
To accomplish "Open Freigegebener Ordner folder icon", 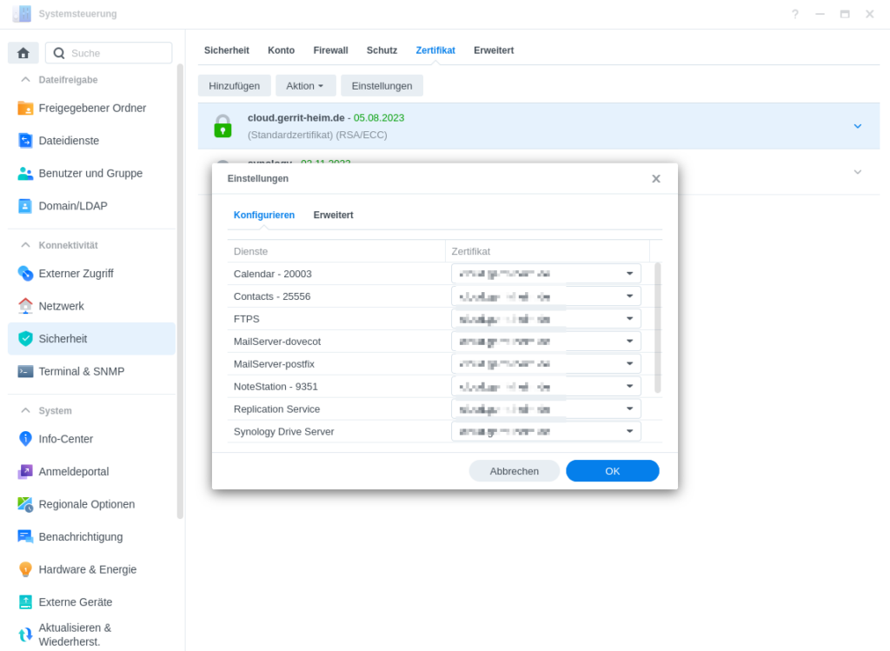I will click(x=25, y=108).
